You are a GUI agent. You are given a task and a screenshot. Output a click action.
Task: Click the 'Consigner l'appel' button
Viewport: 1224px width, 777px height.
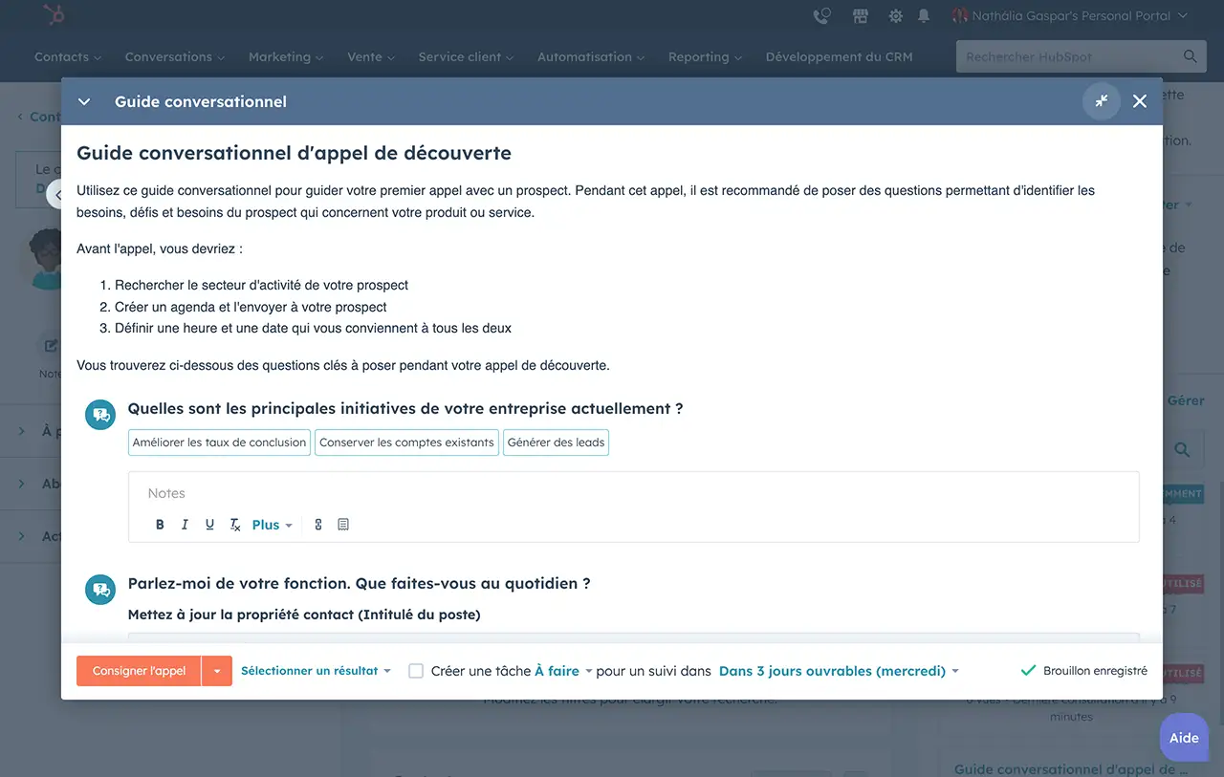(139, 671)
